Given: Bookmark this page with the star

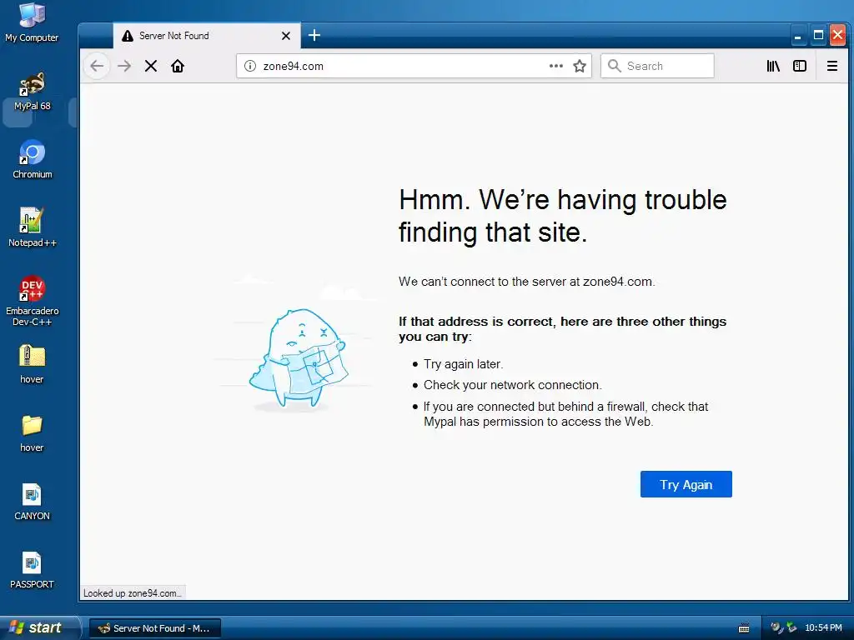Looking at the screenshot, I should (580, 66).
